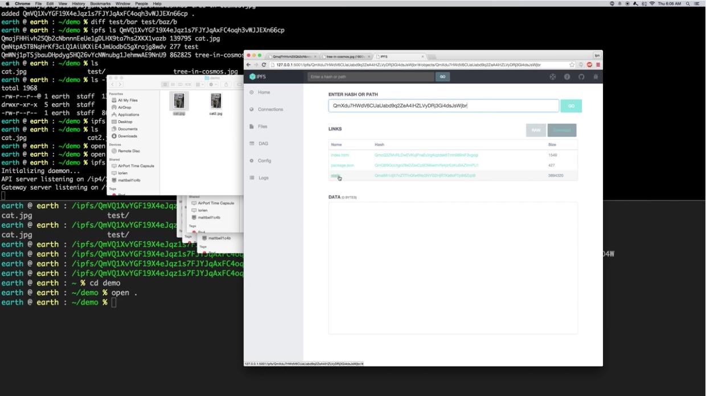Bookmark this page with the star icon
This screenshot has width=706, height=396.
click(x=572, y=65)
